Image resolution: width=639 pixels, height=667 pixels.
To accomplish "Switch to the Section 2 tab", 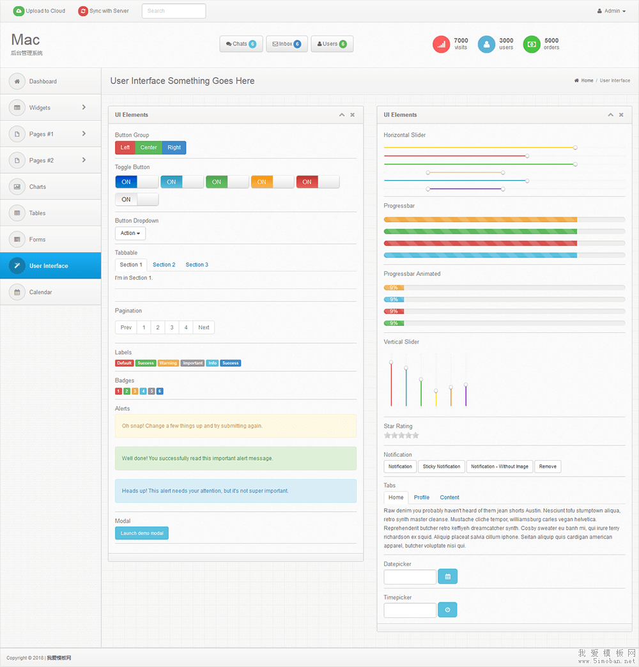I will coord(164,264).
